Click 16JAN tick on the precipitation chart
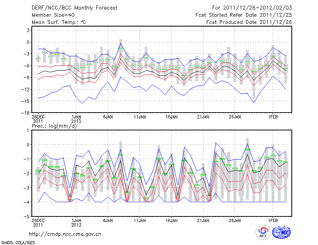Screen dimensions: 318x245 (171, 220)
